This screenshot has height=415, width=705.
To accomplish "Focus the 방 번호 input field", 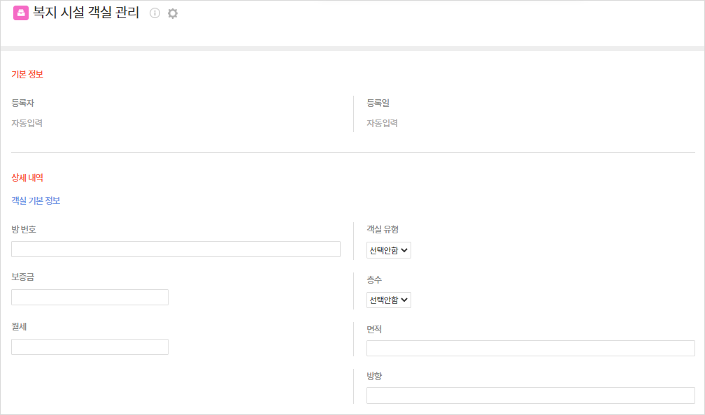I will tap(176, 249).
